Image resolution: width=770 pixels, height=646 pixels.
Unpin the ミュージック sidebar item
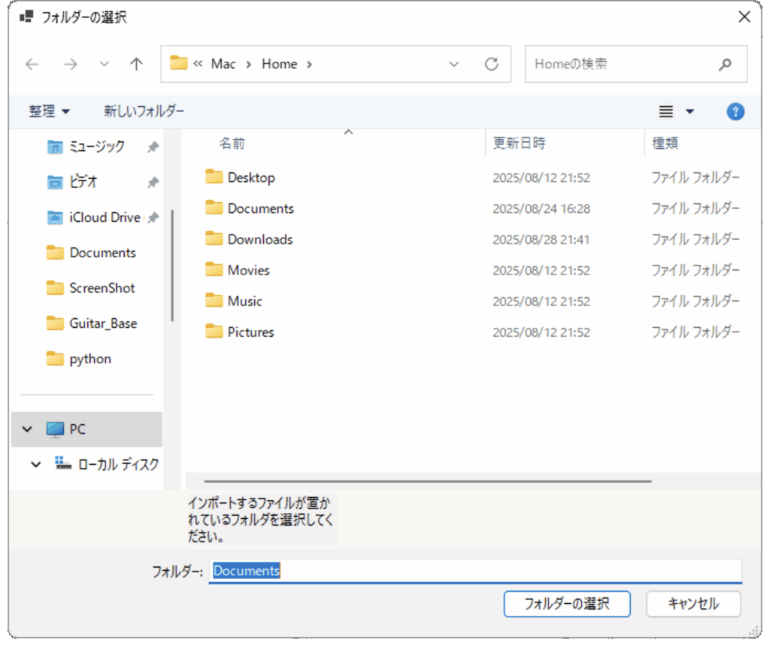click(x=153, y=146)
